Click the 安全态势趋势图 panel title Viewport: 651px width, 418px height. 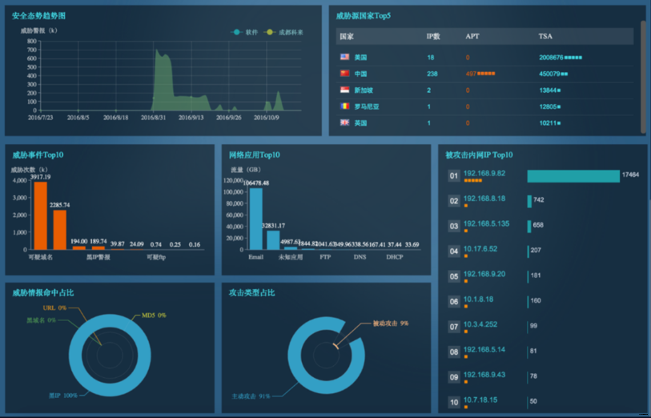pyautogui.click(x=38, y=16)
